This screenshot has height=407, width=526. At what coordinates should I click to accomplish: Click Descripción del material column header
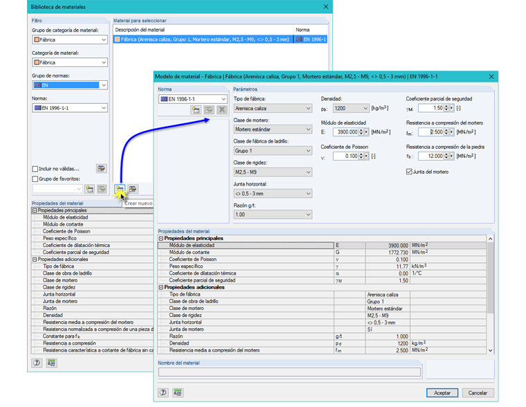(203, 30)
